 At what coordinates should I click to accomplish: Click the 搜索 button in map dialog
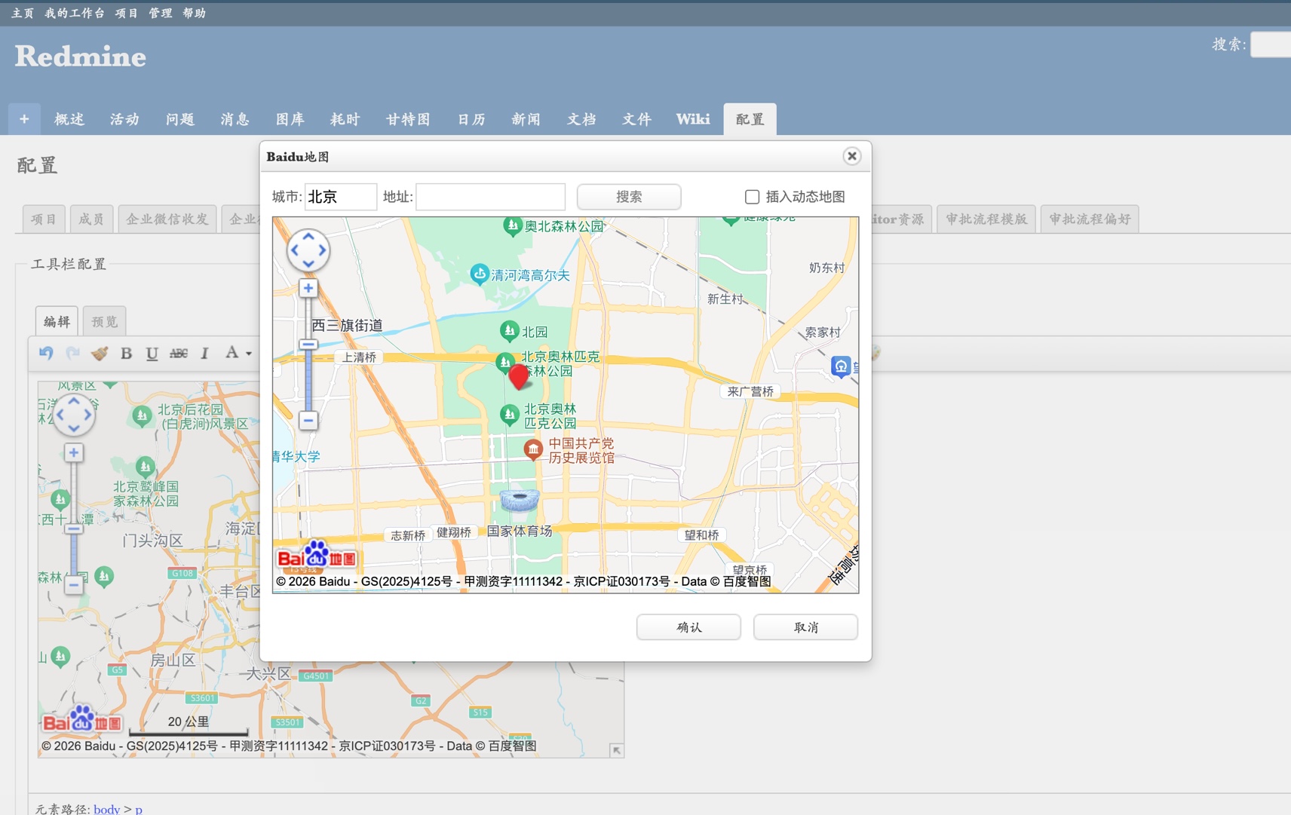click(629, 197)
